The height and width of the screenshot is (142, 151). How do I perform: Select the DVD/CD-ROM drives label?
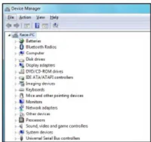pos(44,71)
